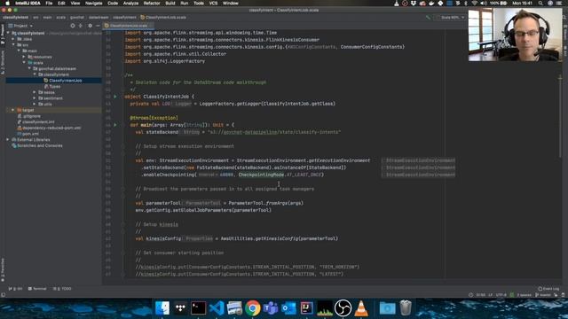This screenshot has height=319, width=568.
Task: Open the Build menu
Action: click(170, 4)
